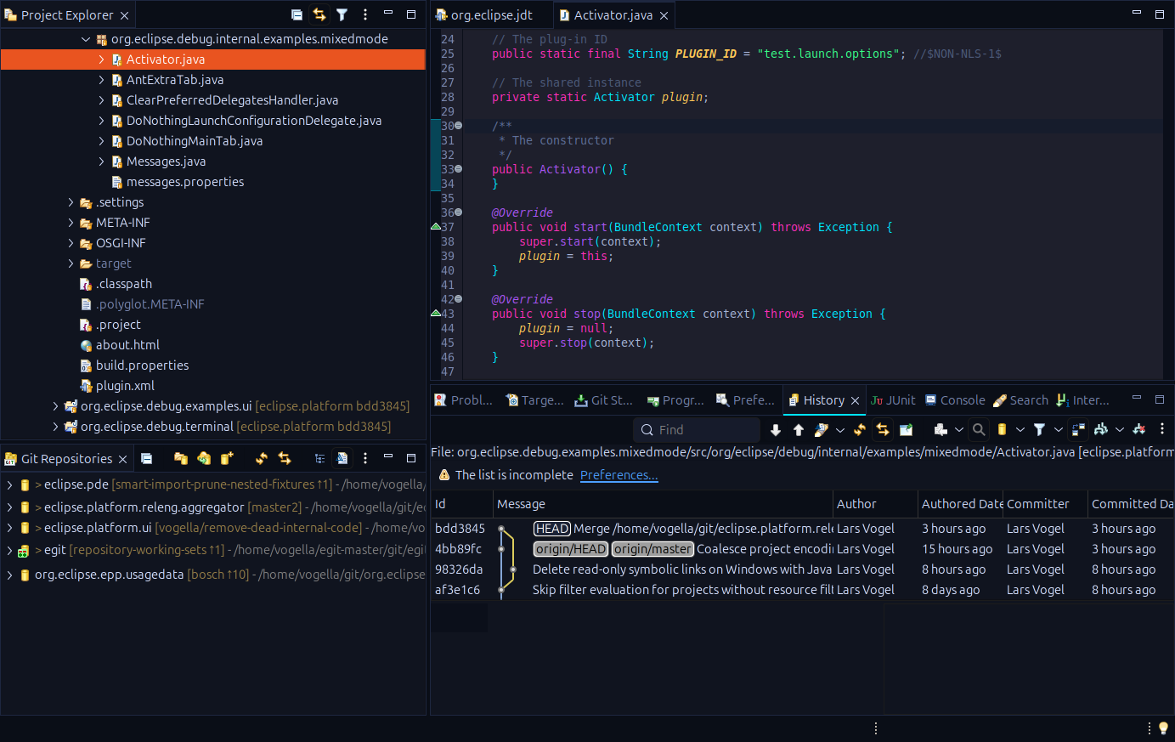Expand the OSGI-INF folder

point(71,243)
